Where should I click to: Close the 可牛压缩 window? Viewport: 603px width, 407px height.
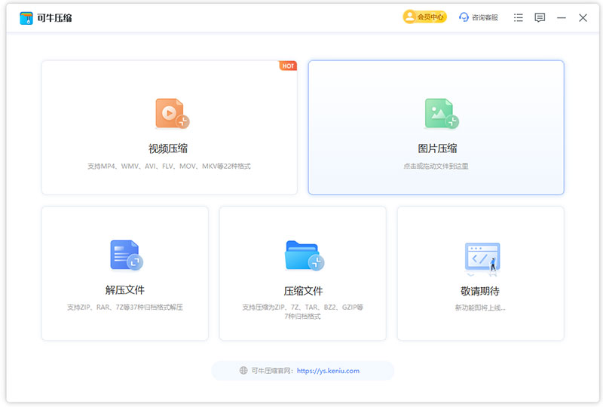pos(583,17)
